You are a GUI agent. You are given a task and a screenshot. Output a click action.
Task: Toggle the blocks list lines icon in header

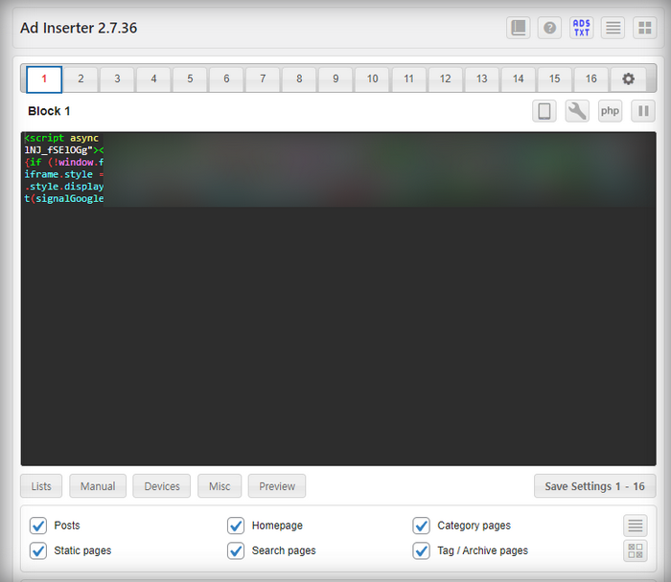(613, 28)
